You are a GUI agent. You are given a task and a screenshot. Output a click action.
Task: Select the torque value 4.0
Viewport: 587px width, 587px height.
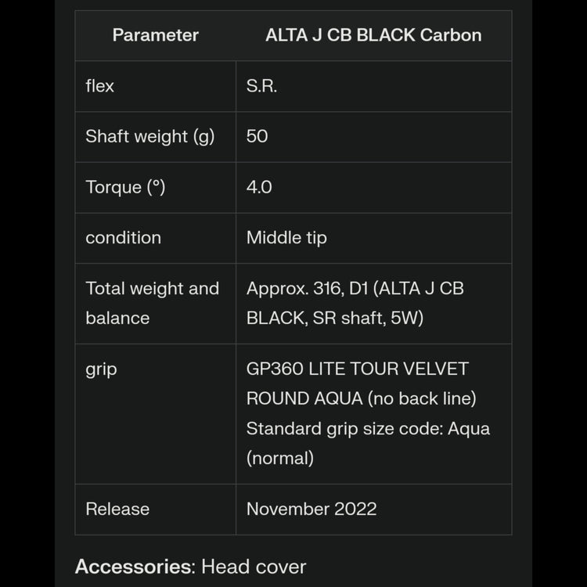259,187
